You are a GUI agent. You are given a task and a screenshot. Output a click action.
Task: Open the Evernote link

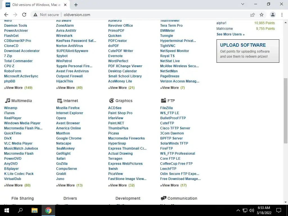(115, 56)
